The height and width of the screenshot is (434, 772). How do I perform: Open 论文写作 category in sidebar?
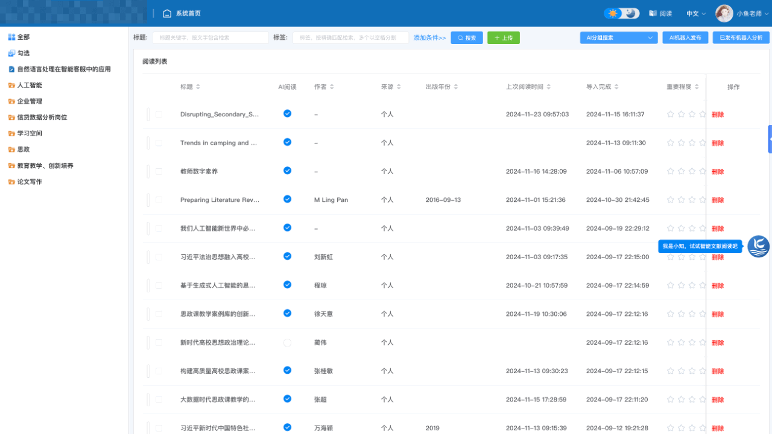(29, 181)
